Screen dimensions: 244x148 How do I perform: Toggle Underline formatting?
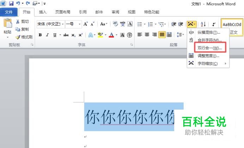tap(55, 35)
